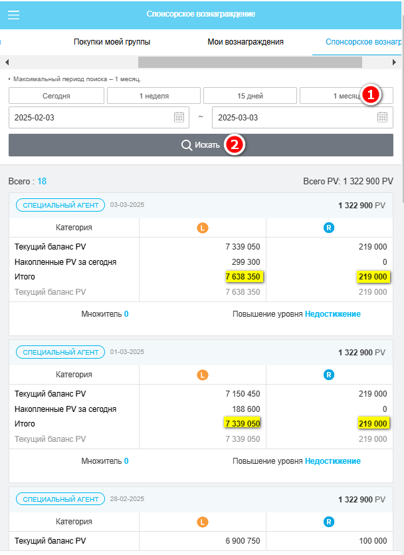The width and height of the screenshot is (404, 555).
Task: Click the start date input field
Action: [x=90, y=117]
